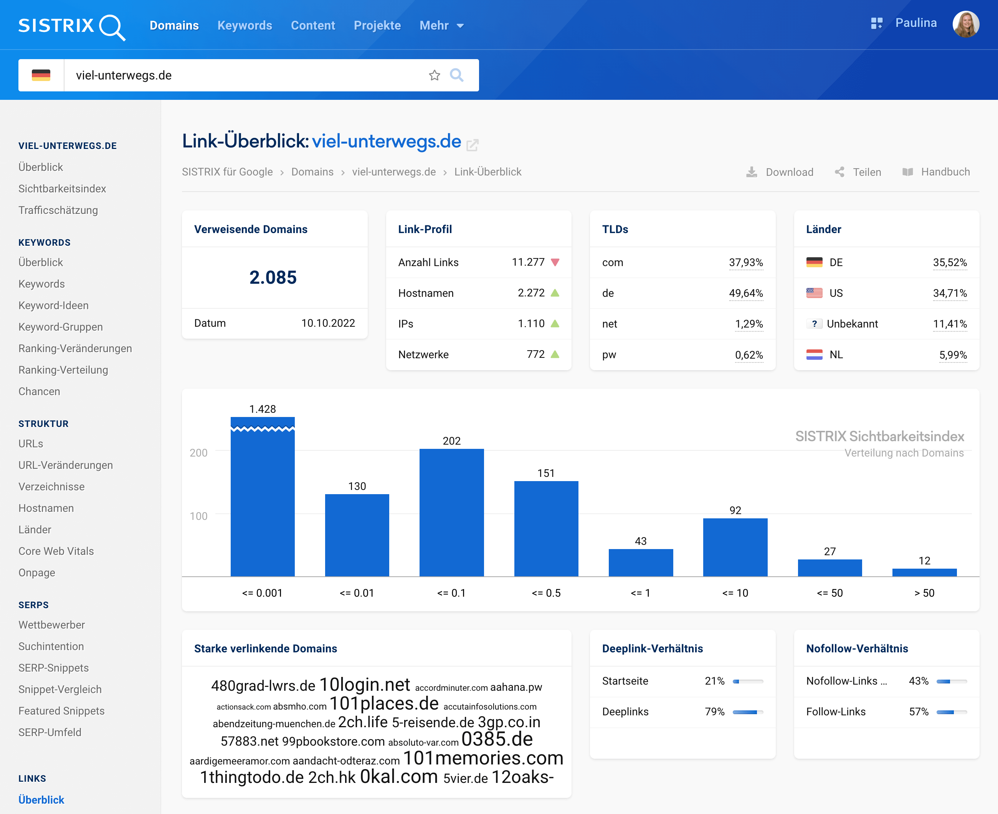Image resolution: width=998 pixels, height=814 pixels.
Task: Open Sichtbarkeitsindex in the sidebar
Action: tap(62, 189)
